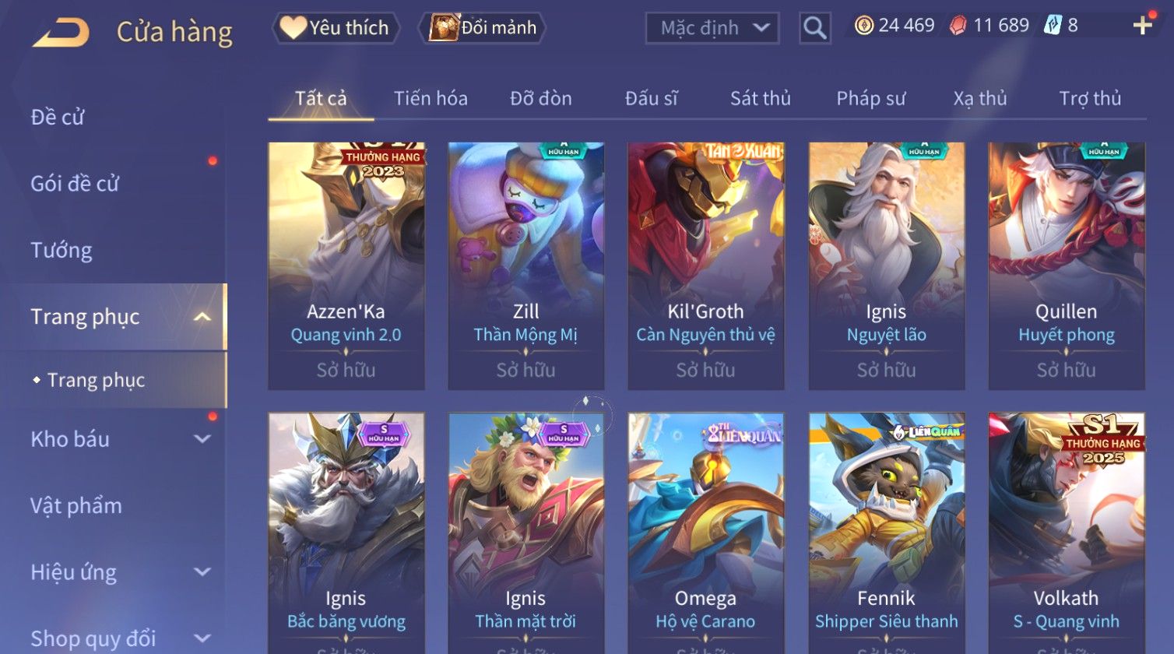
Task: Switch to the Tiến hóa tab
Action: (x=431, y=98)
